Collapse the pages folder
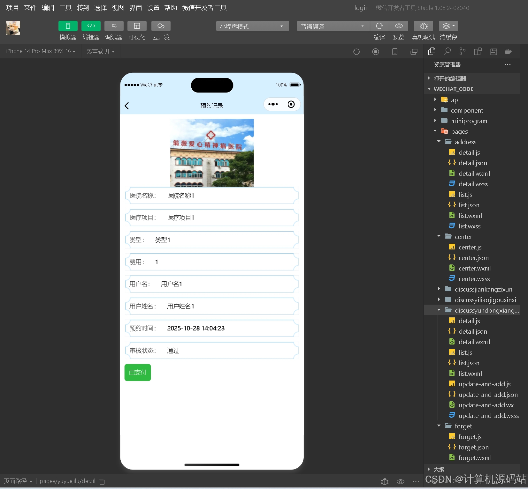The image size is (528, 489). coord(472,131)
